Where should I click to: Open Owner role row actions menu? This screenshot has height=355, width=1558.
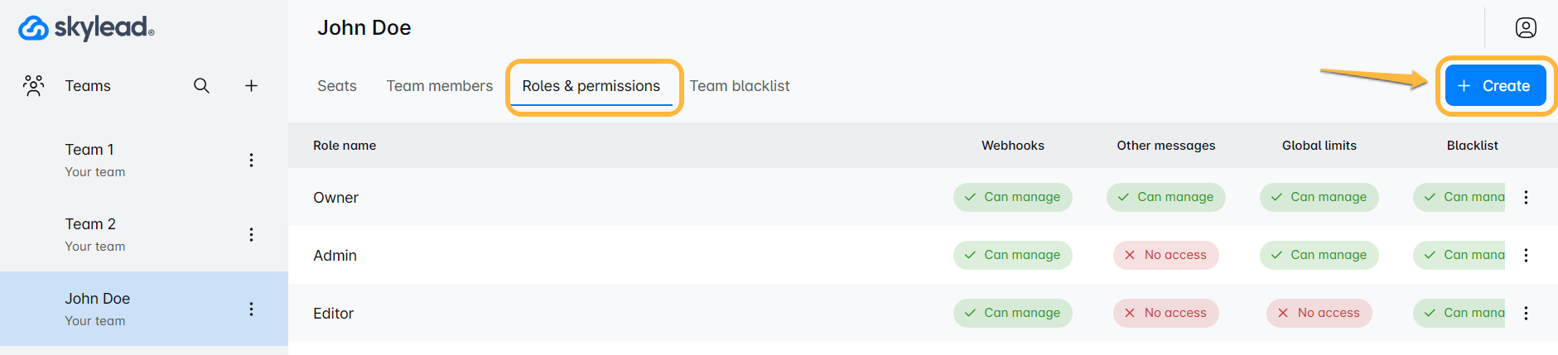tap(1526, 197)
